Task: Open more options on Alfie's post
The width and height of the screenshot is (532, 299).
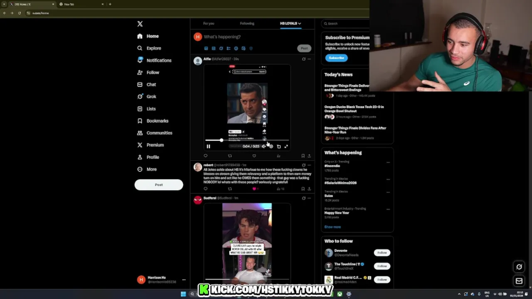Action: 309,59
